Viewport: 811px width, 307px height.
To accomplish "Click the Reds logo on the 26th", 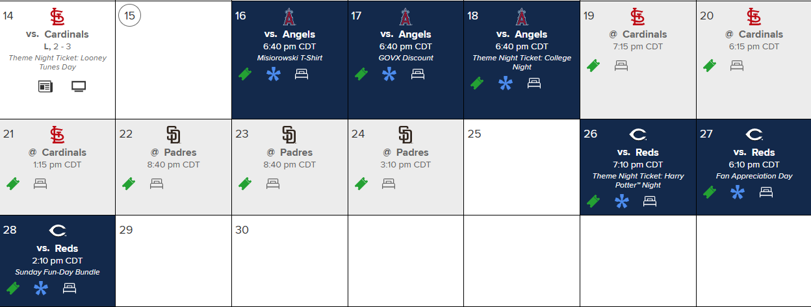I will coord(638,135).
